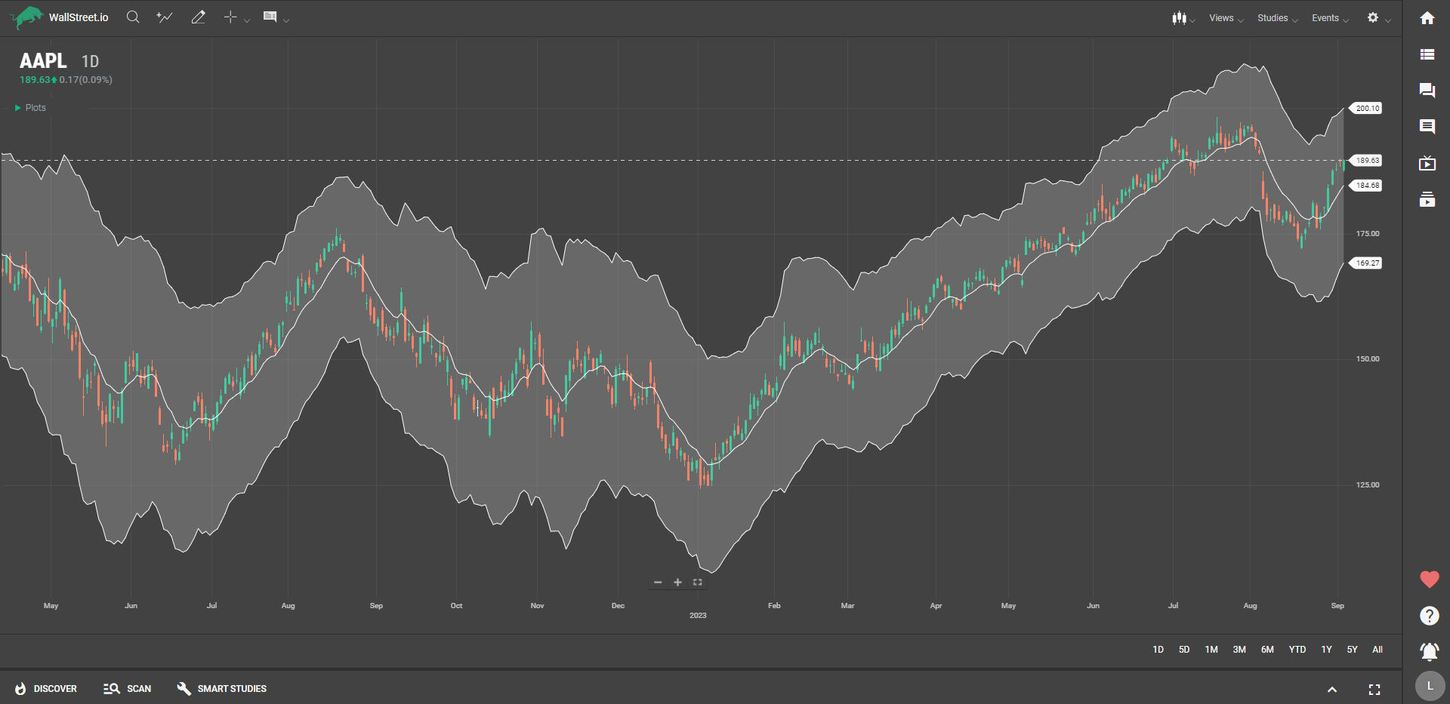The image size is (1450, 704).
Task: Click the Sep 2023 axis label
Action: (x=1337, y=606)
